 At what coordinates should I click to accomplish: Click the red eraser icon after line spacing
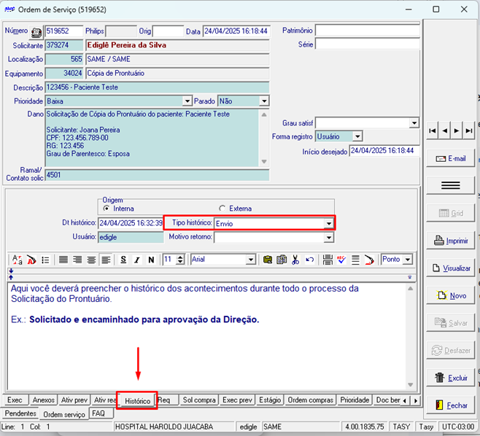(369, 260)
